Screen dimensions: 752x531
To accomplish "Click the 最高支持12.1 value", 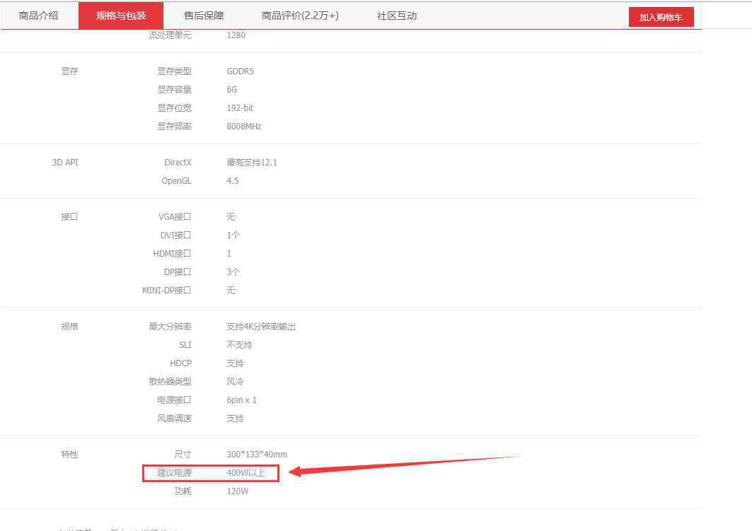I will point(251,163).
